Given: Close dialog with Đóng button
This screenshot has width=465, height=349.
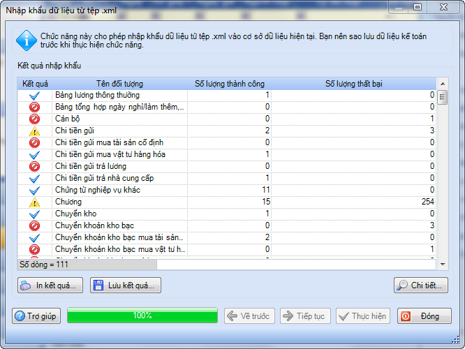Looking at the screenshot, I should click(424, 316).
